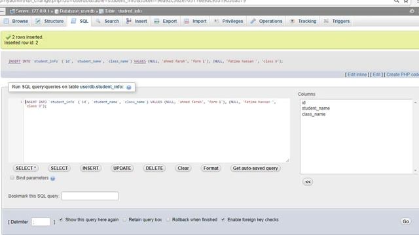This screenshot has height=235, width=419.
Task: Click the browser zoom magnifier icon
Action: [396, 1]
